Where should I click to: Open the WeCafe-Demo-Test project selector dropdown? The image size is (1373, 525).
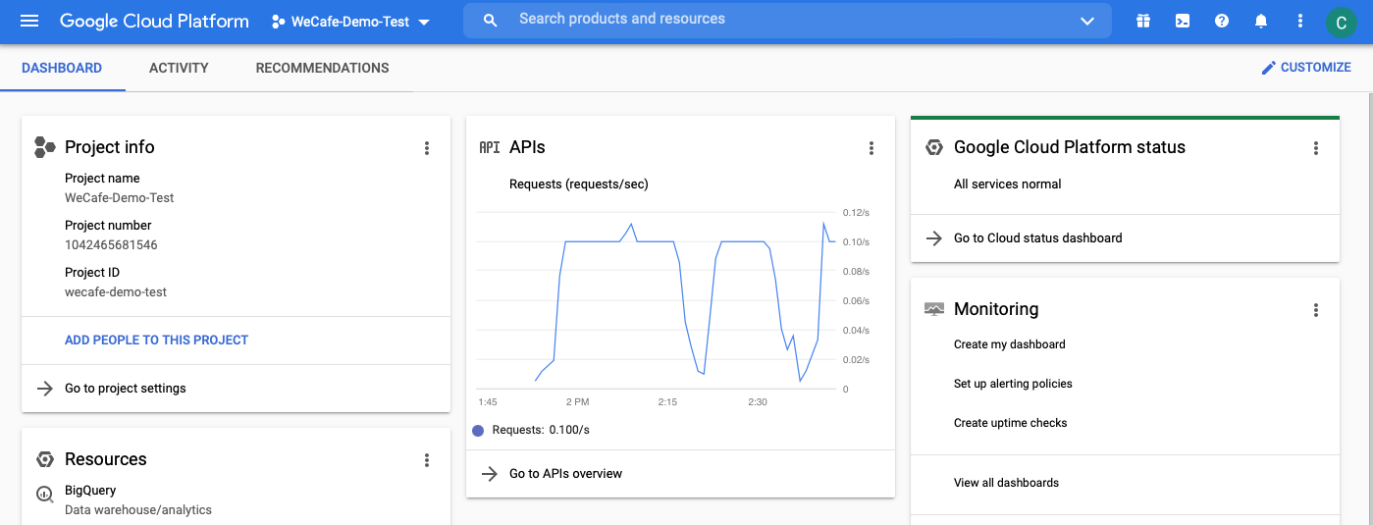click(x=350, y=22)
